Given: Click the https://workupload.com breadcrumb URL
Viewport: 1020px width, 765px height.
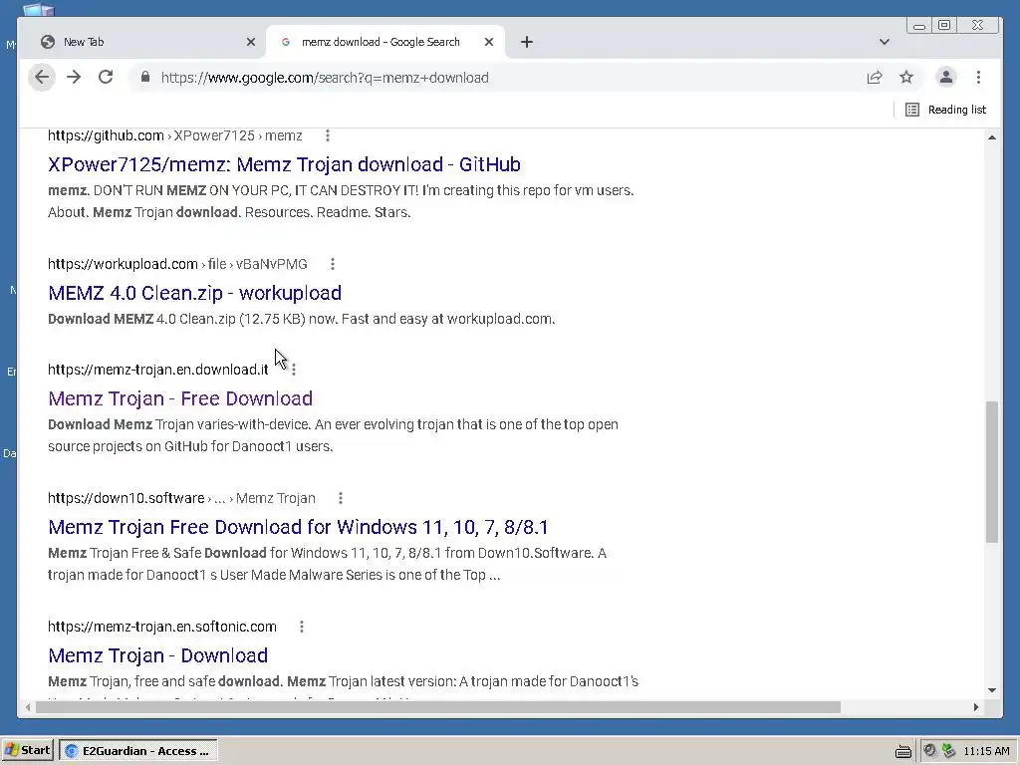Looking at the screenshot, I should coord(123,264).
